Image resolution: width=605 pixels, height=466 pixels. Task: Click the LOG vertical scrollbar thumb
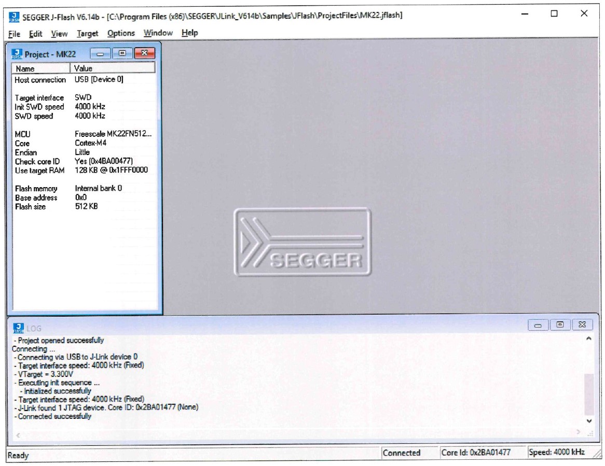[x=589, y=393]
